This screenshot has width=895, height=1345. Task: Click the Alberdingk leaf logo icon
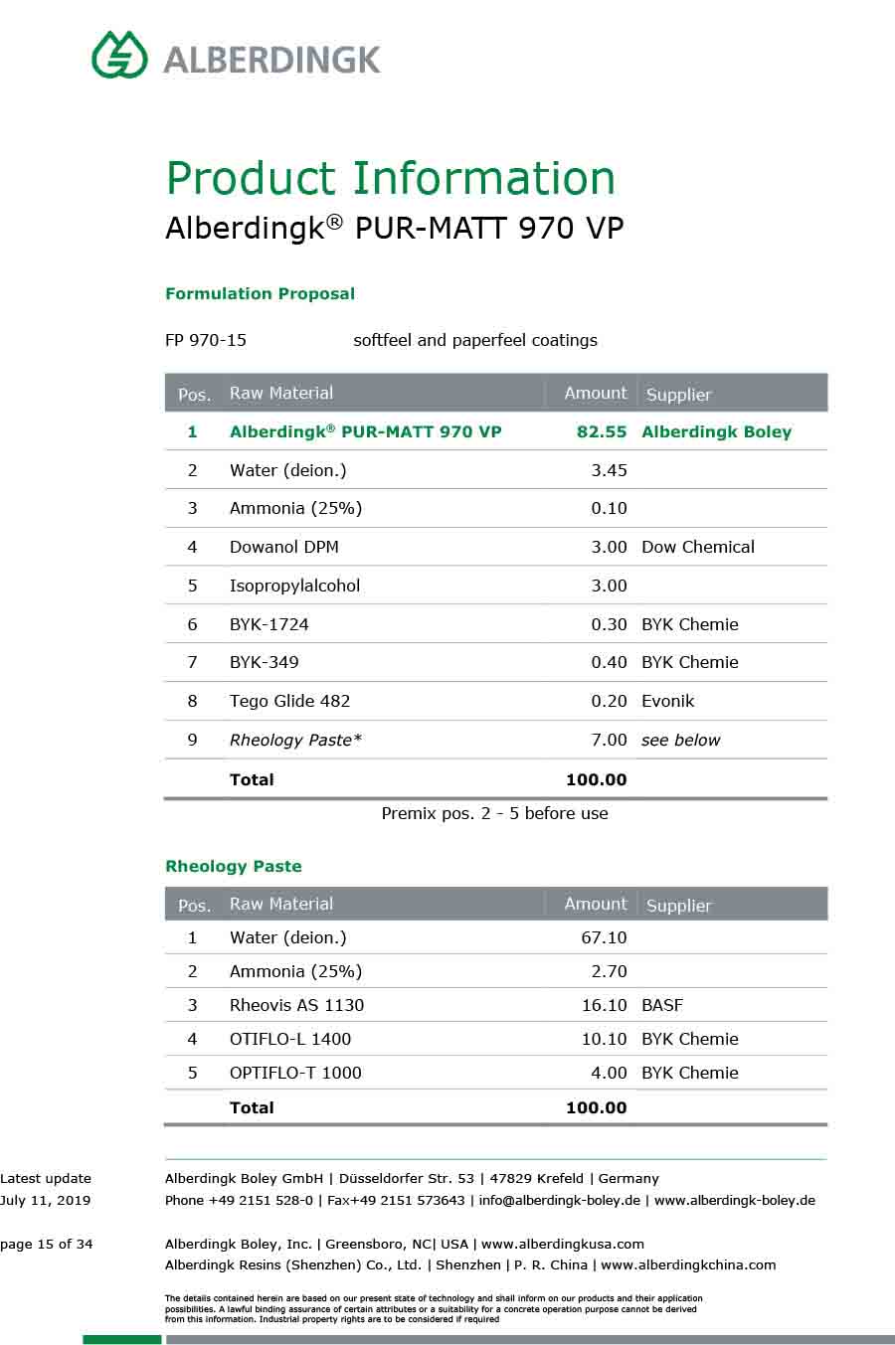(x=119, y=55)
